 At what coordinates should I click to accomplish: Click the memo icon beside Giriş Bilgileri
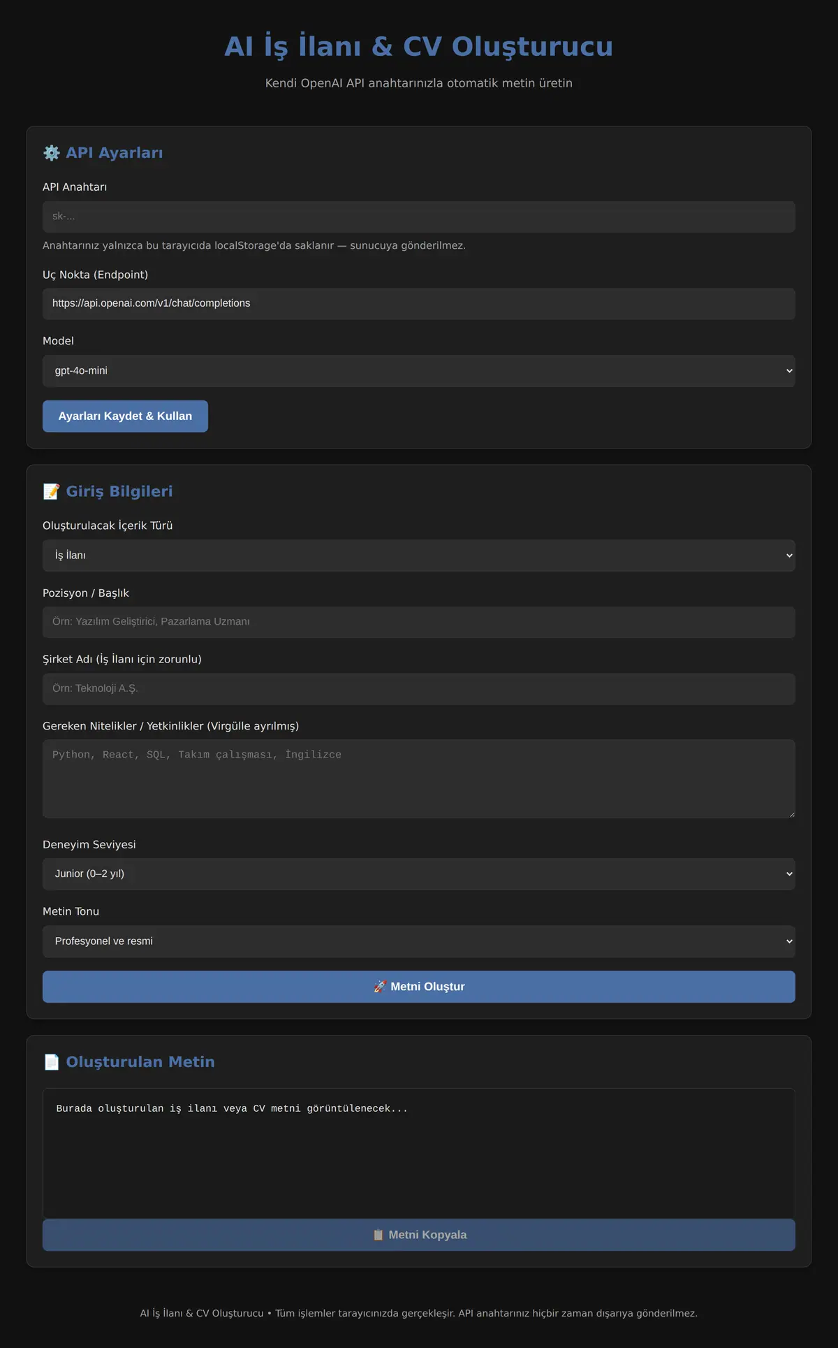point(52,491)
